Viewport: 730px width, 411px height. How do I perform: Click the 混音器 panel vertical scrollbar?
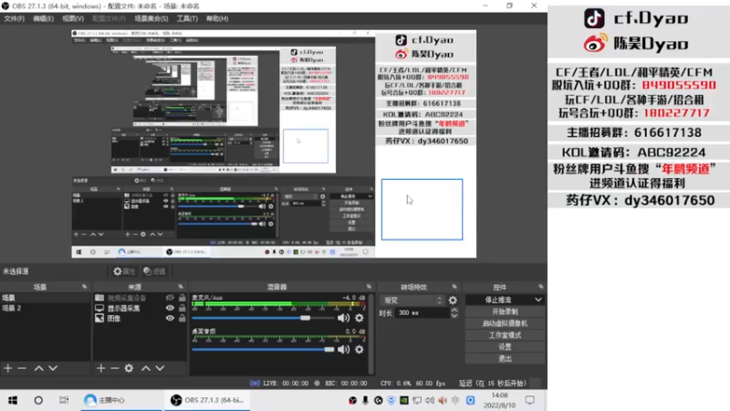point(371,333)
